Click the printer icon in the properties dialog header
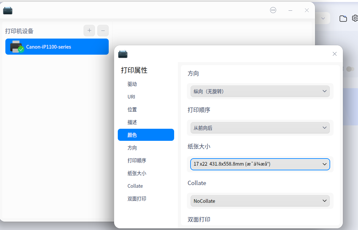Screen dimensions: 358x230 123,54
